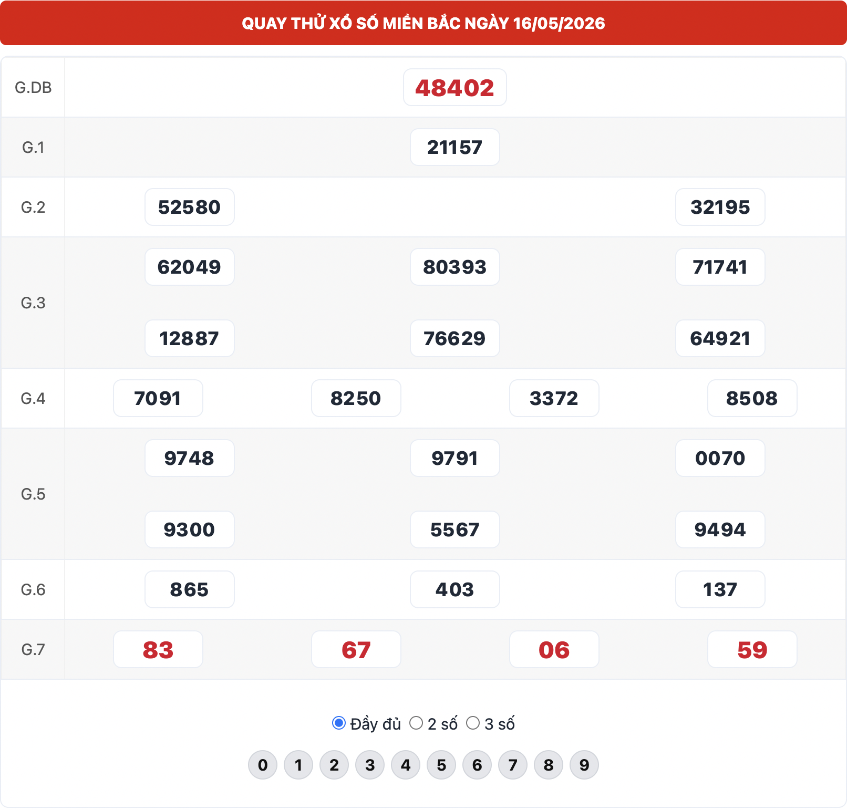Screen dimensions: 847x810
Task: Select G.7 red number 59
Action: 752,649
